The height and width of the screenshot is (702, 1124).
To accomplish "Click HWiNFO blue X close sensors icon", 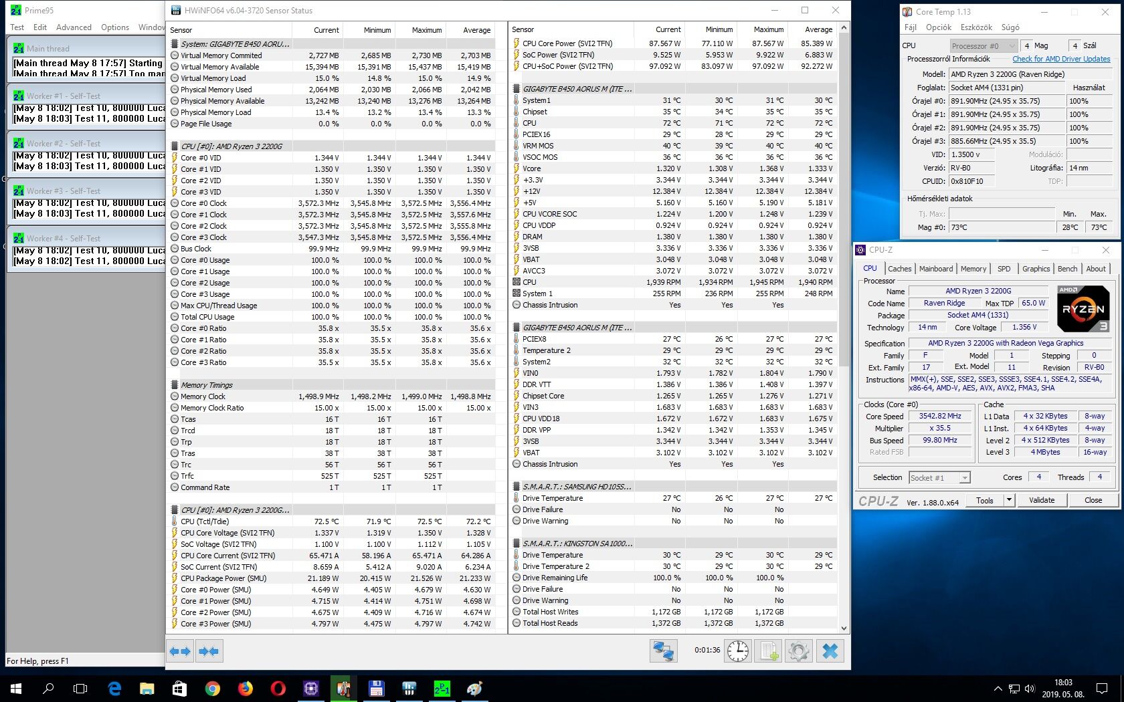I will pos(830,651).
